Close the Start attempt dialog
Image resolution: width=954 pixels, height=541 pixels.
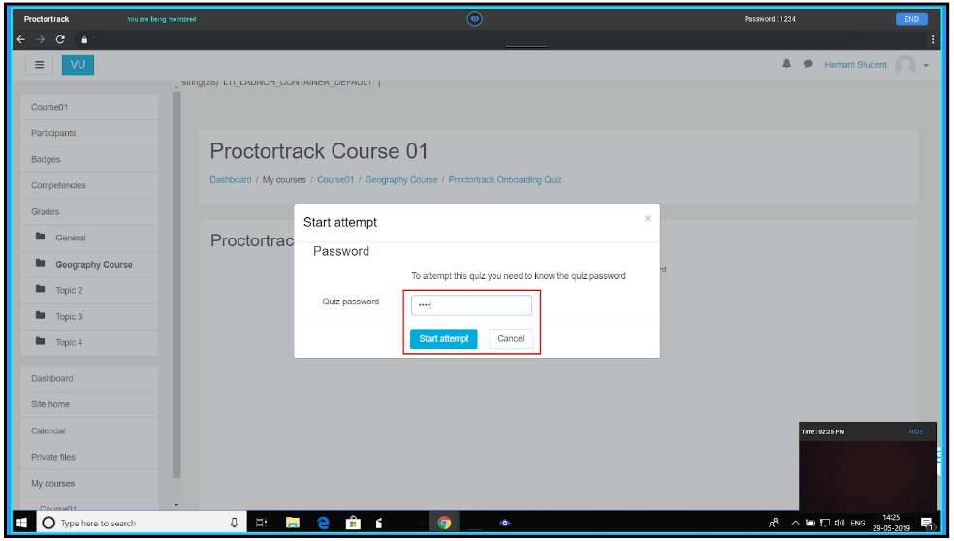(x=648, y=218)
